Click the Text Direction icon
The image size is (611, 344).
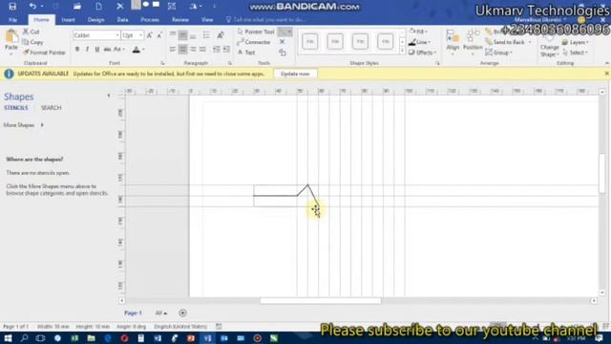click(221, 35)
